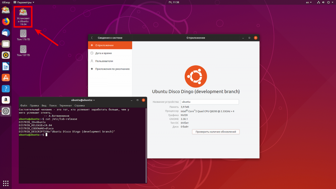Open the 176 GB volume icon
336x189 pixels.
point(23,35)
